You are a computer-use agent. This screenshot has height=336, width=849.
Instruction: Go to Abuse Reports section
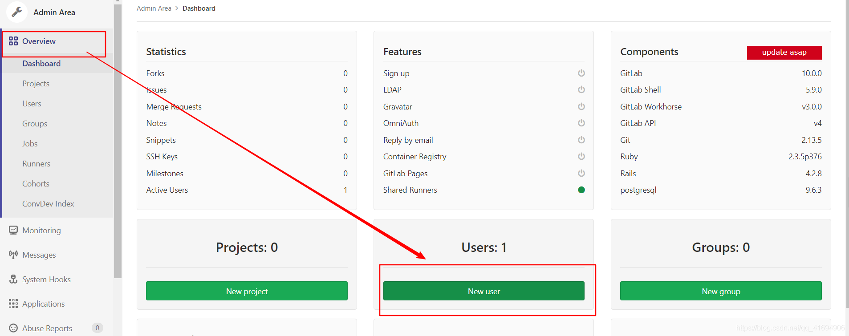[47, 328]
